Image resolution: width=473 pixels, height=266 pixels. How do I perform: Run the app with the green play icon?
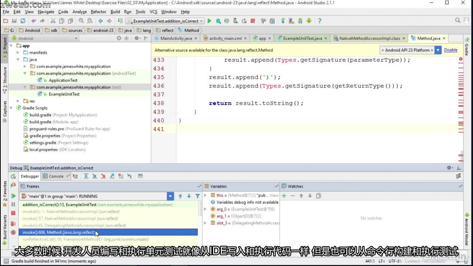click(210, 21)
